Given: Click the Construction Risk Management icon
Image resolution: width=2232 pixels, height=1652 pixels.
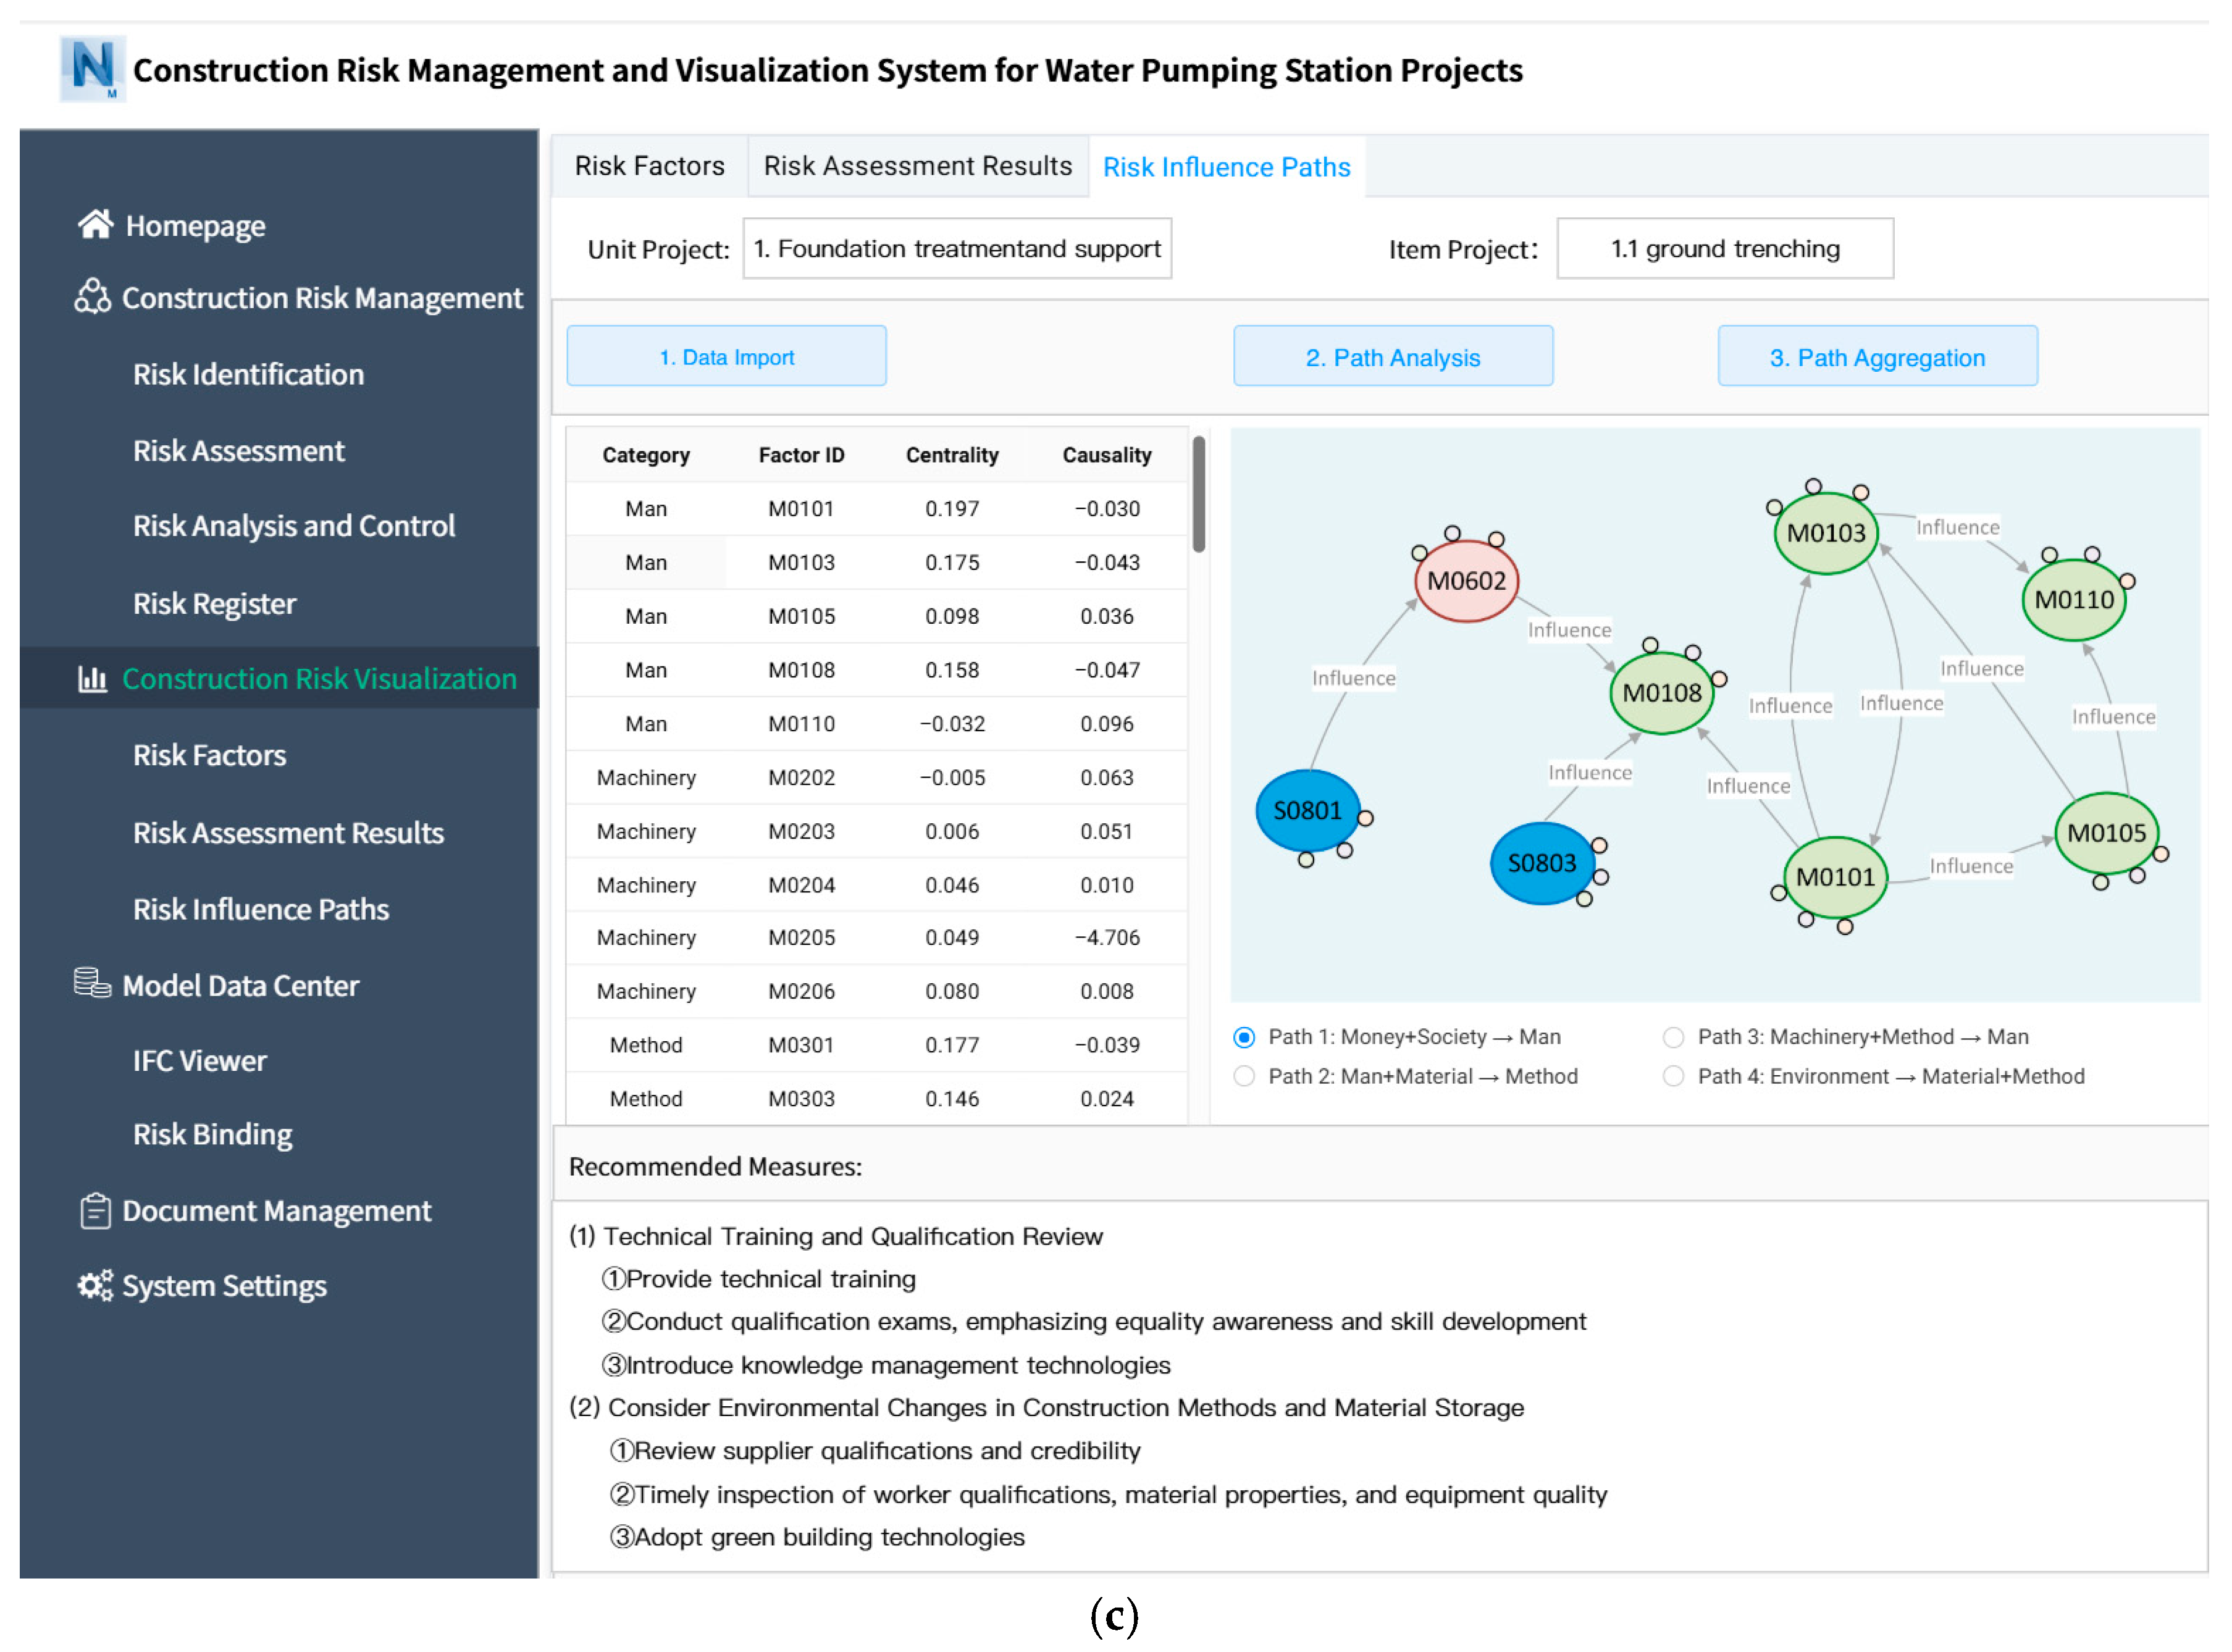Looking at the screenshot, I should pyautogui.click(x=92, y=297).
